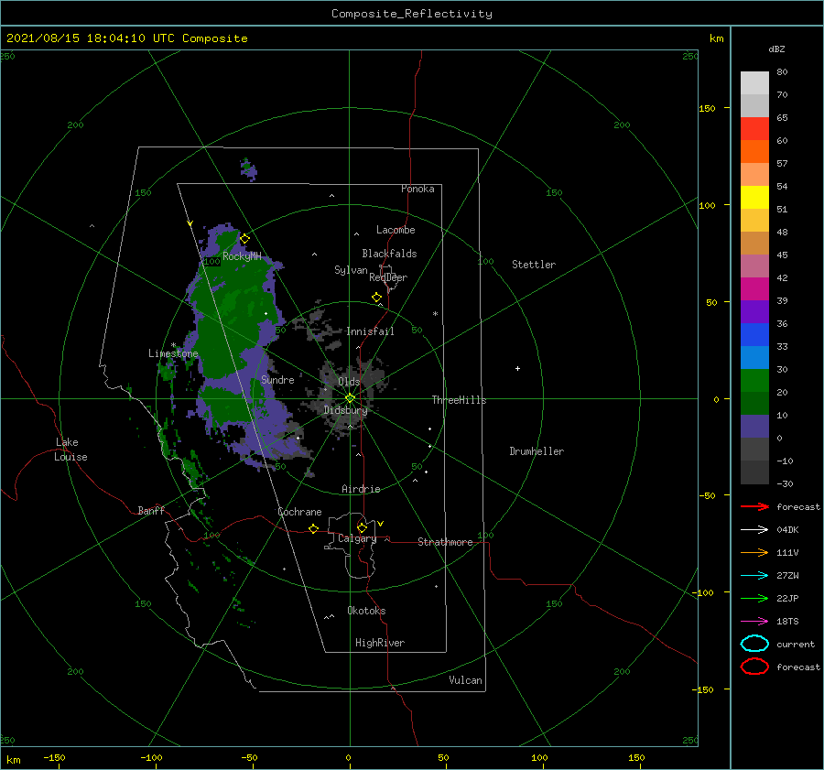Click the bright red 65 dBZ swatch
The width and height of the screenshot is (824, 770).
pyautogui.click(x=754, y=129)
